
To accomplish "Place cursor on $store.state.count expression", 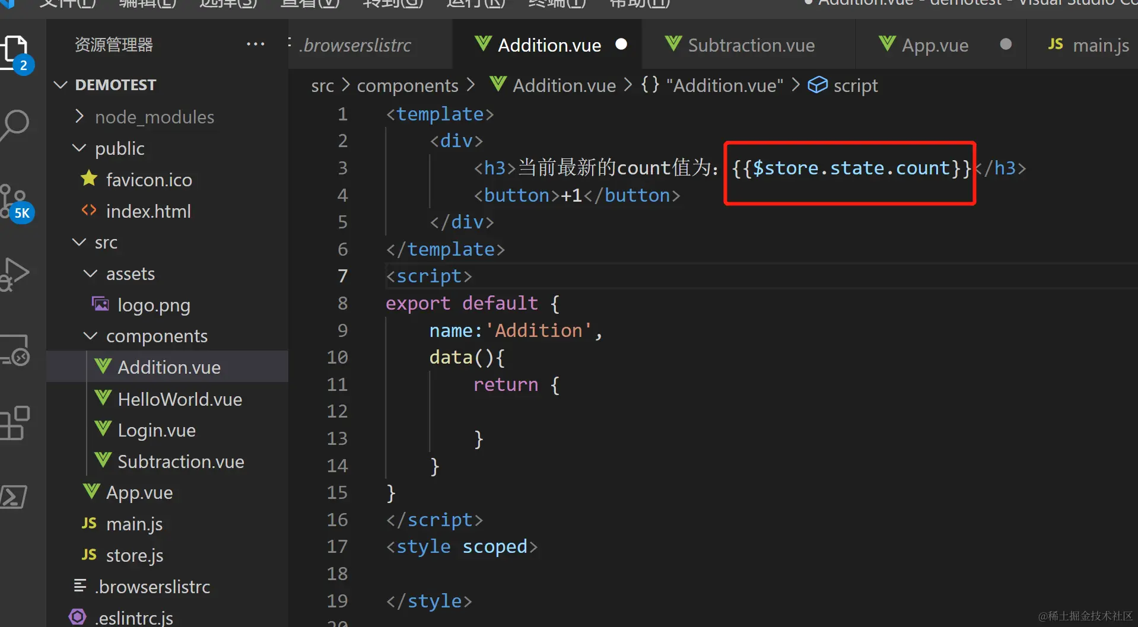I will point(851,168).
